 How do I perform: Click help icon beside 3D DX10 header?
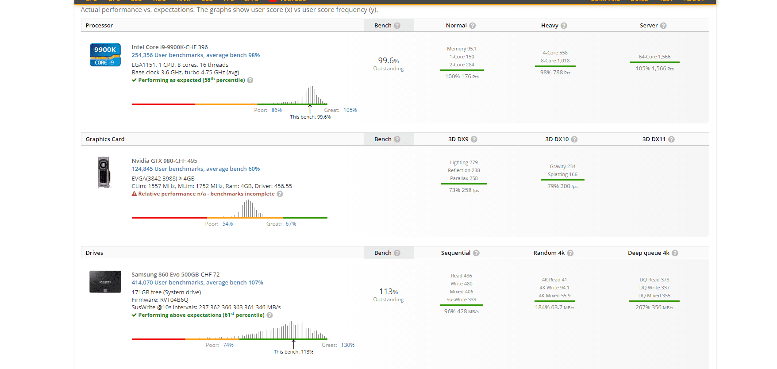pyautogui.click(x=574, y=139)
